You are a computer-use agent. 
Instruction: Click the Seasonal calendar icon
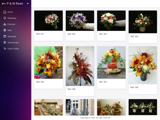[5, 36]
